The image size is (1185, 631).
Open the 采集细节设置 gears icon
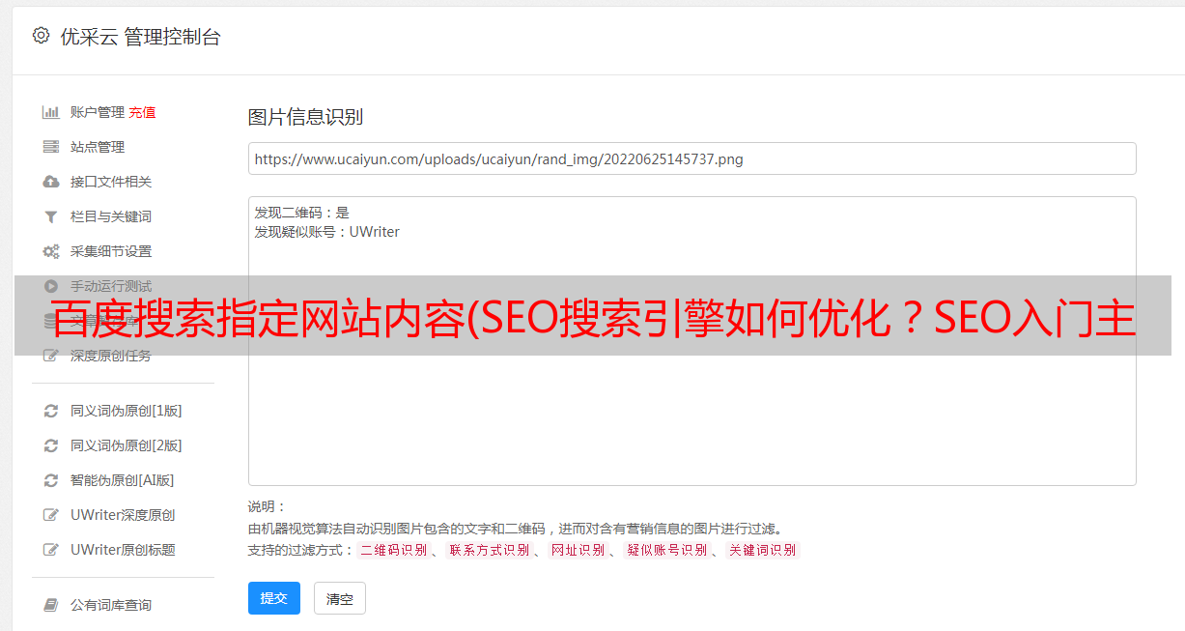pyautogui.click(x=51, y=251)
